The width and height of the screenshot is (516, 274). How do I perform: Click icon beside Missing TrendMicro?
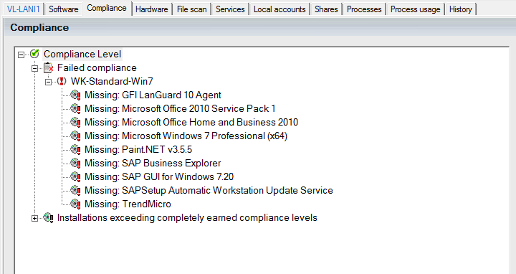coord(76,204)
